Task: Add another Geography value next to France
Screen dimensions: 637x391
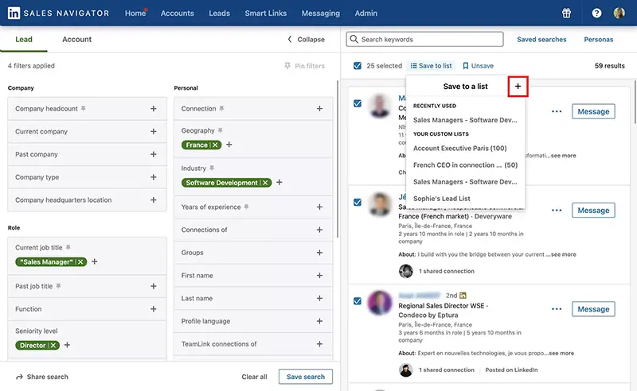Action: point(229,145)
